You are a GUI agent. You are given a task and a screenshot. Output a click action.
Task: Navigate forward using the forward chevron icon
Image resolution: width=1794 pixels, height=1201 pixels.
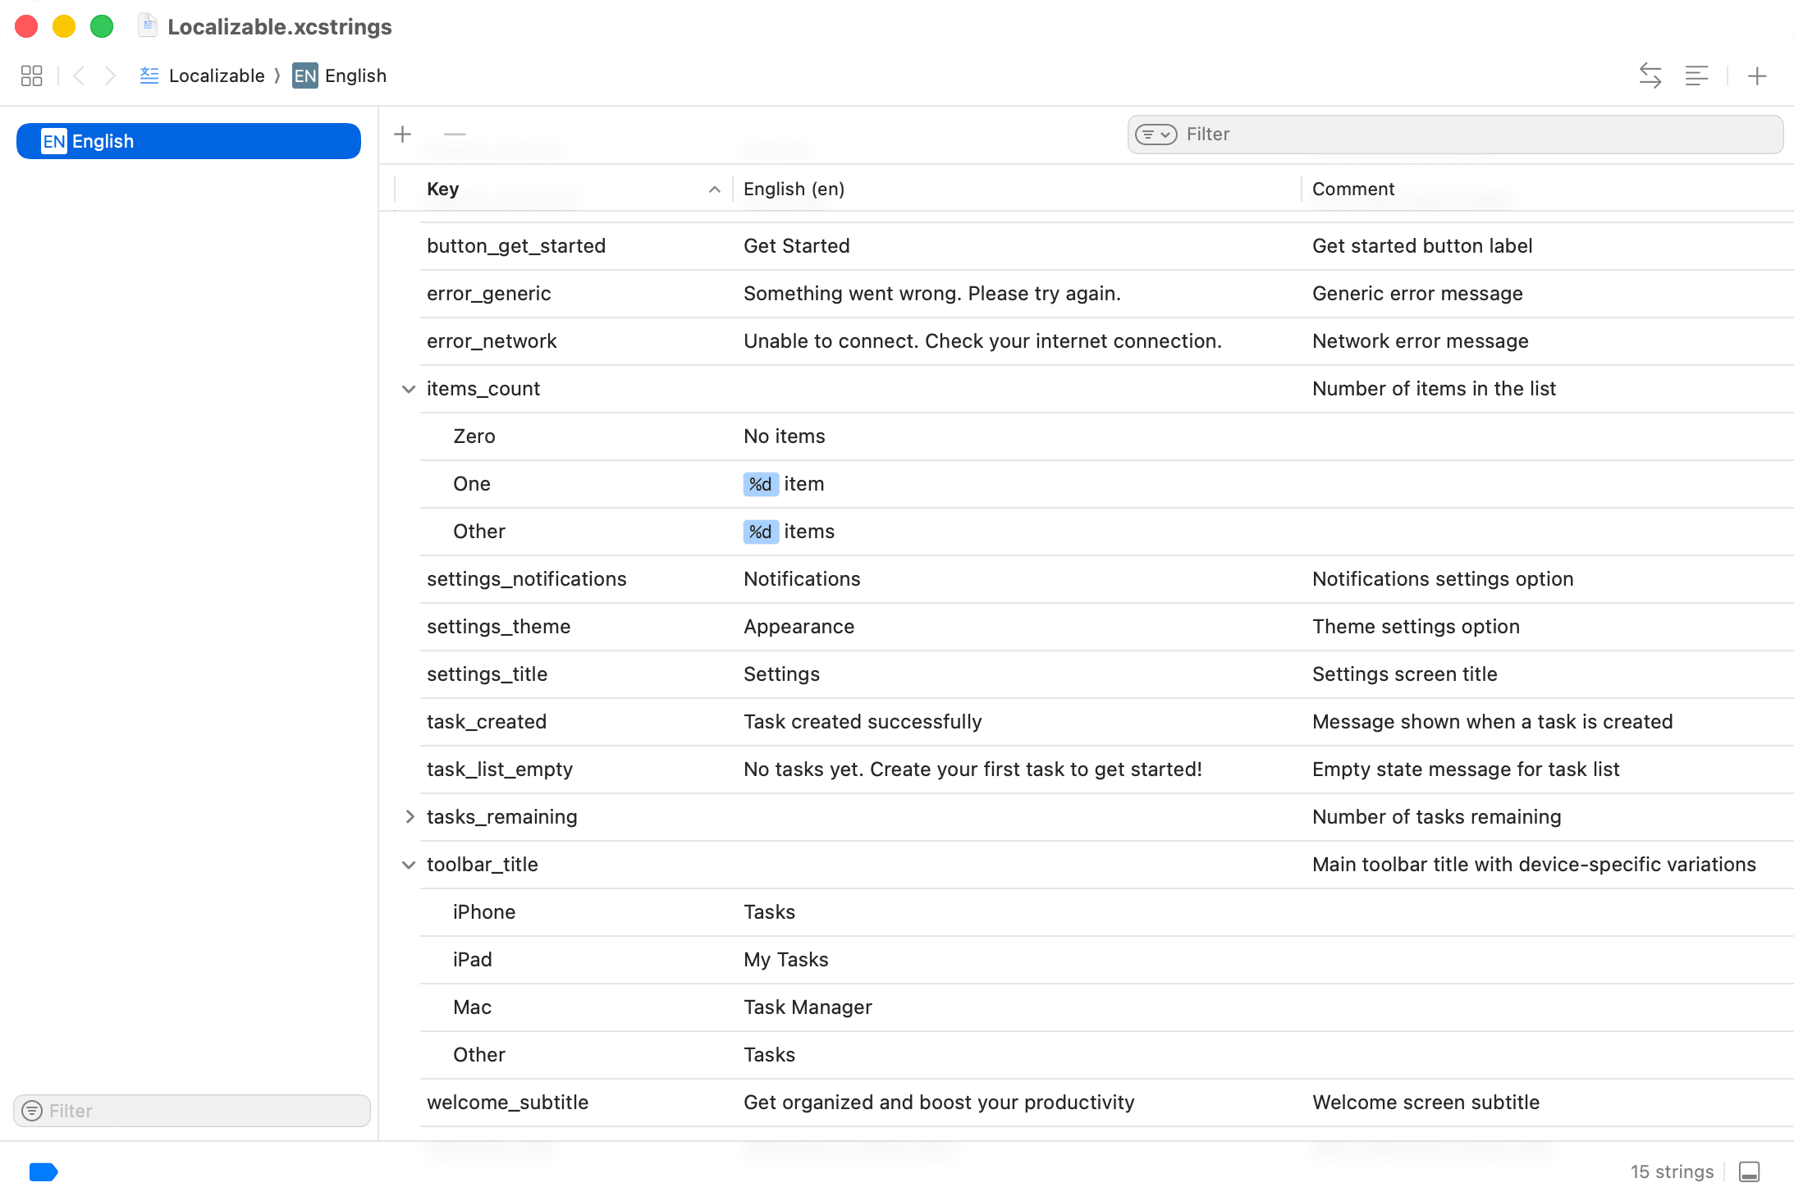click(x=110, y=75)
